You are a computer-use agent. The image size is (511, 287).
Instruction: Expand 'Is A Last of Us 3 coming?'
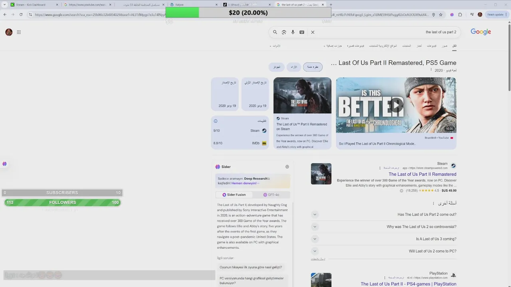384,239
